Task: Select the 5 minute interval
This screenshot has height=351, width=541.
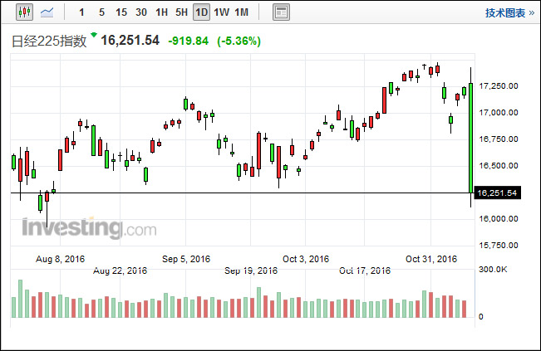Action: (101, 12)
